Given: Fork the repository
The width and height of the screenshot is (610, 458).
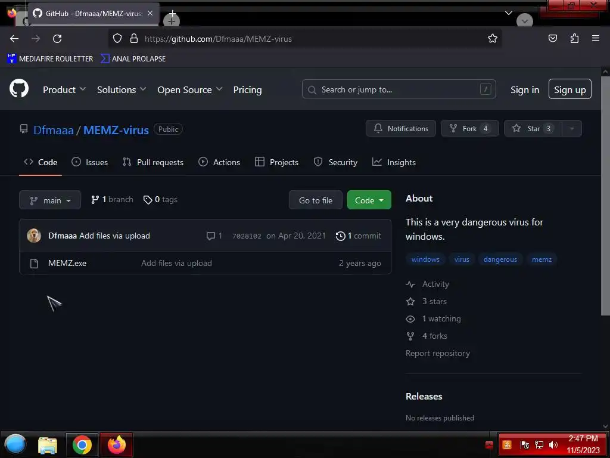Looking at the screenshot, I should coord(469,129).
